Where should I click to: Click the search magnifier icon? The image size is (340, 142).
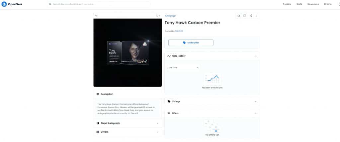click(x=50, y=4)
